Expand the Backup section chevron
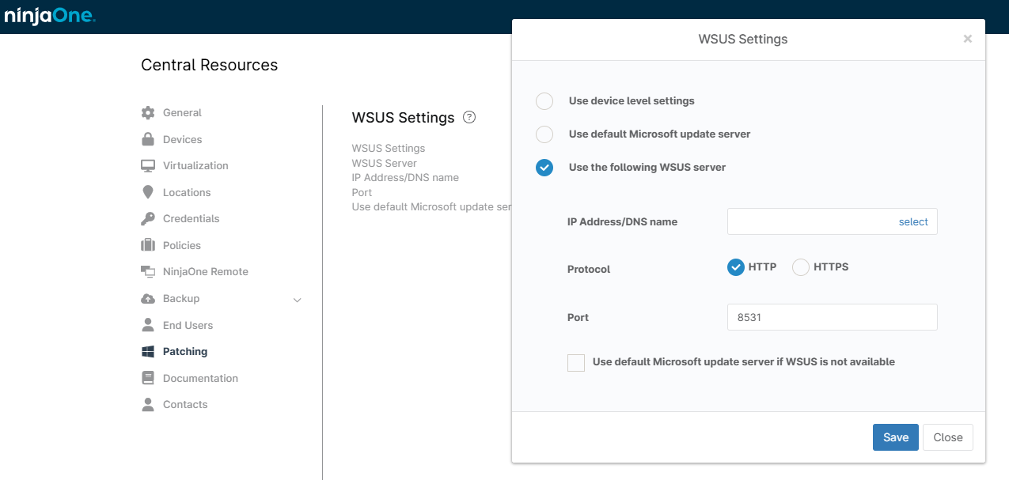Screen dimensions: 1009x480 click(x=298, y=300)
